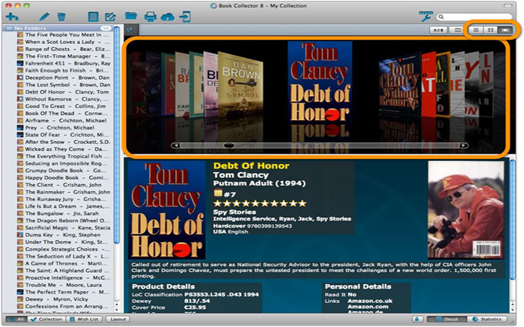Filter to Wish List books
524x327 pixels.
(x=84, y=319)
